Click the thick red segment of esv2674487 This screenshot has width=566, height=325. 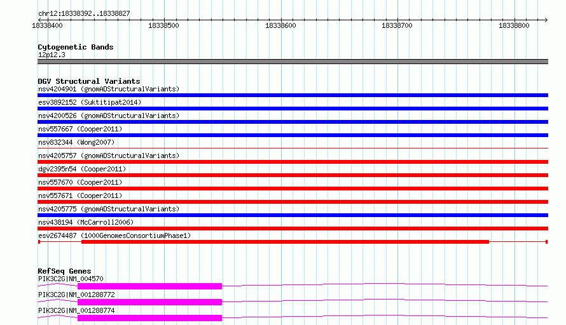pos(285,242)
